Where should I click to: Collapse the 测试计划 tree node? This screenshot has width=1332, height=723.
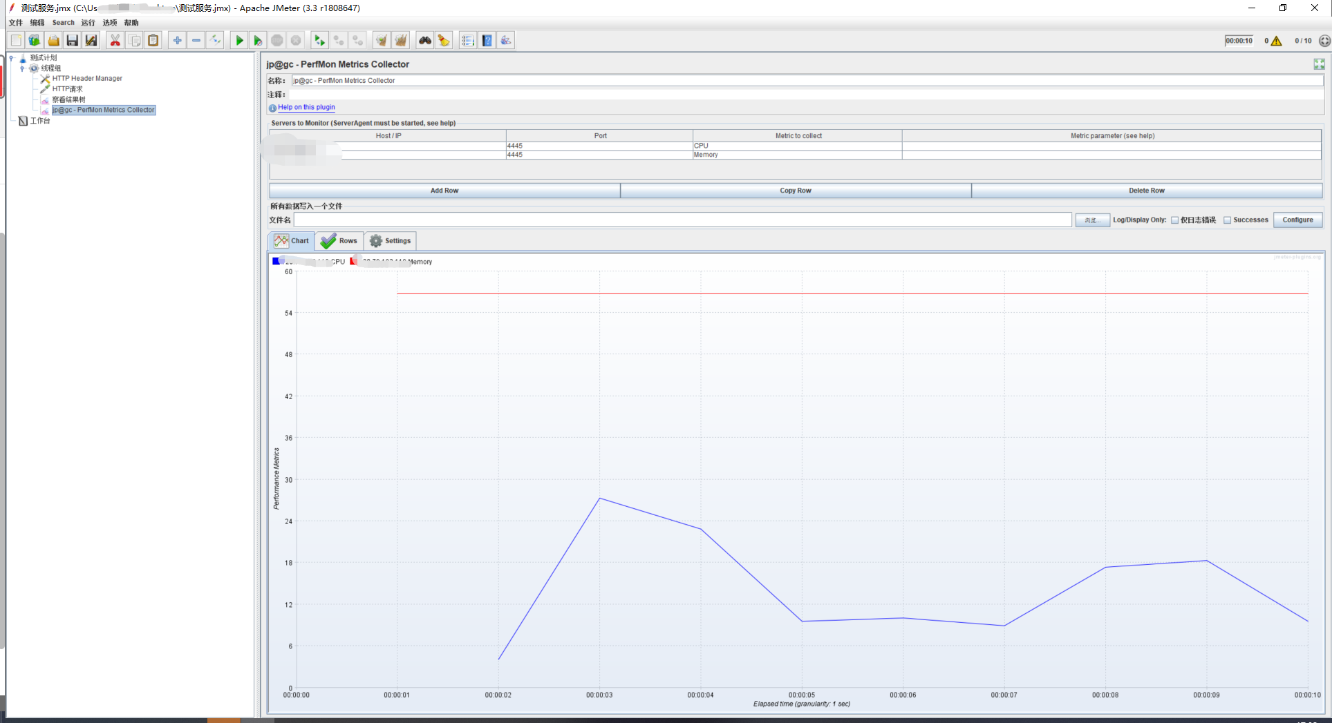(12, 58)
